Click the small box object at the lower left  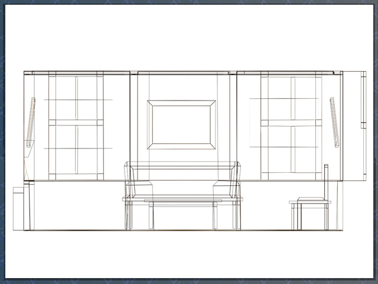[18, 208]
